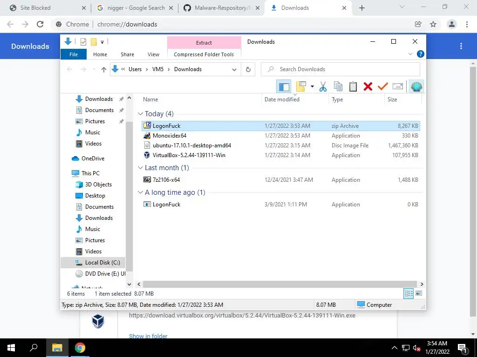This screenshot has width=477, height=357.
Task: Sort by Size column header
Action: click(x=403, y=99)
